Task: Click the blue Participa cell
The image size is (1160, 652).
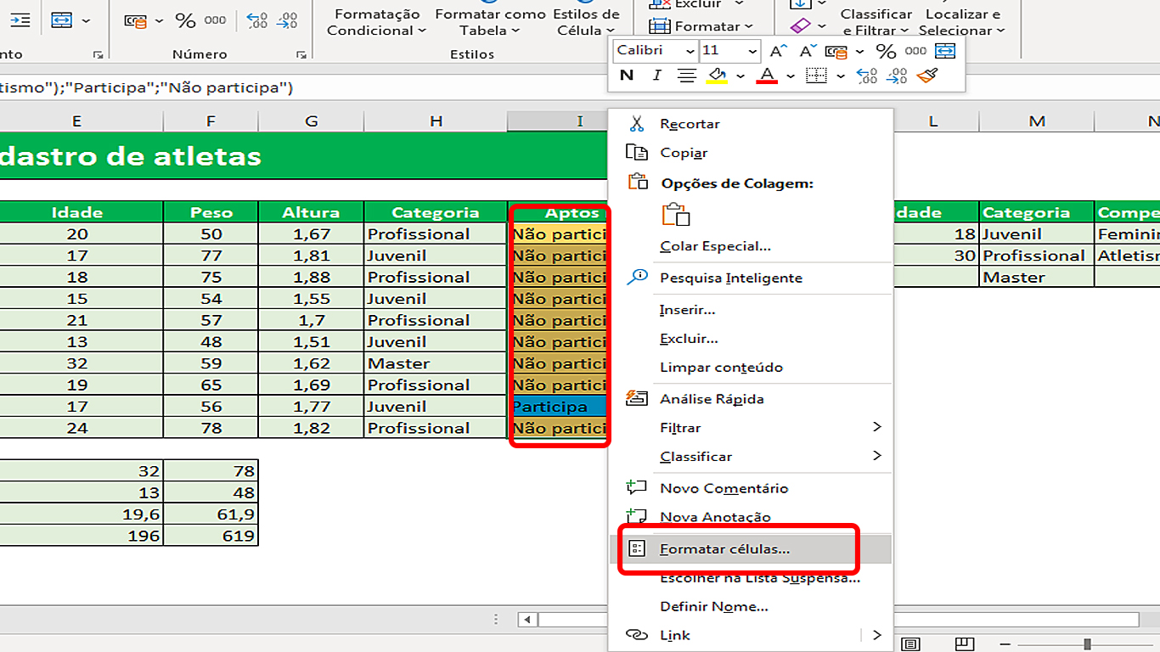Action: pyautogui.click(x=560, y=407)
